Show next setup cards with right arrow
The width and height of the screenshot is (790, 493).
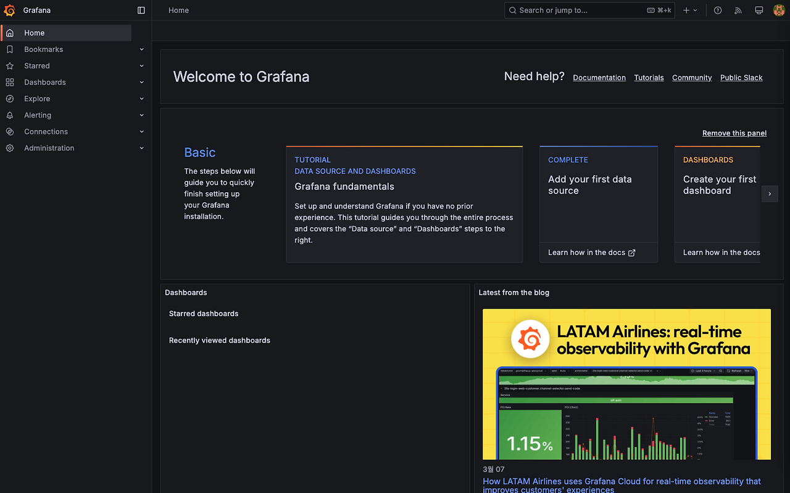pyautogui.click(x=770, y=194)
